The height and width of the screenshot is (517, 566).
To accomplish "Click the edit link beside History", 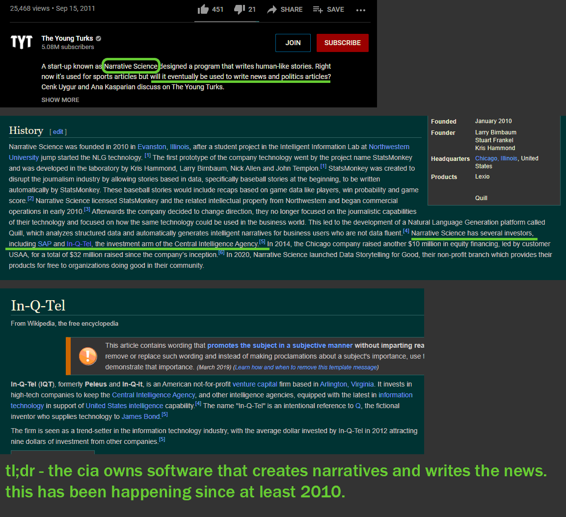I will pyautogui.click(x=58, y=131).
